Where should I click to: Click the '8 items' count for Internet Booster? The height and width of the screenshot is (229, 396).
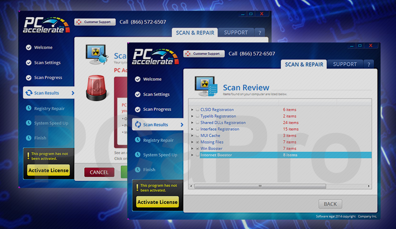290,155
